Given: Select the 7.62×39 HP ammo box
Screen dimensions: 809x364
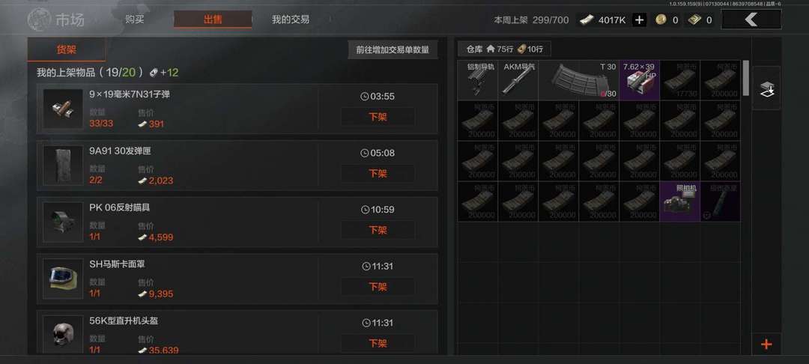Looking at the screenshot, I should coord(639,80).
